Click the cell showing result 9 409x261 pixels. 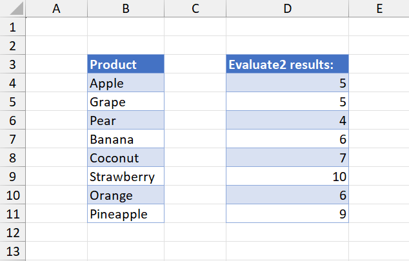[x=288, y=213]
